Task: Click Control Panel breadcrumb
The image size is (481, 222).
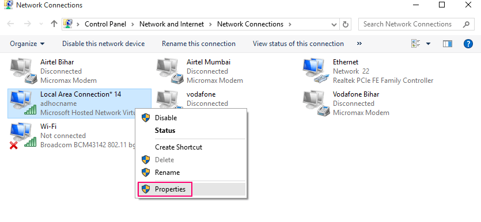Action: point(105,24)
